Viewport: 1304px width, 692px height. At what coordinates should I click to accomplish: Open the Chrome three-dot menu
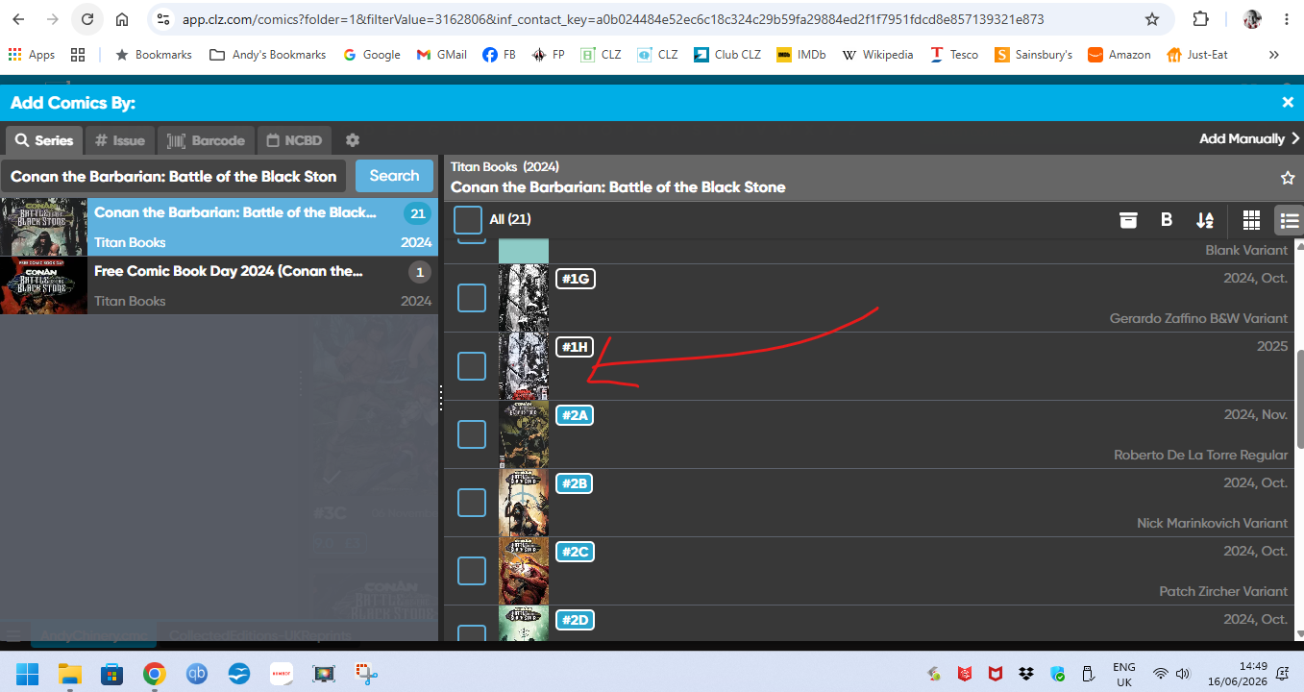click(x=1287, y=19)
